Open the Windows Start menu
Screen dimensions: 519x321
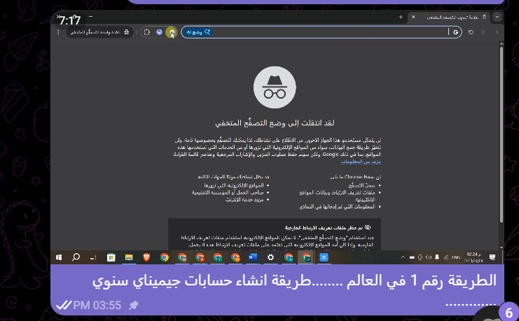click(59, 257)
